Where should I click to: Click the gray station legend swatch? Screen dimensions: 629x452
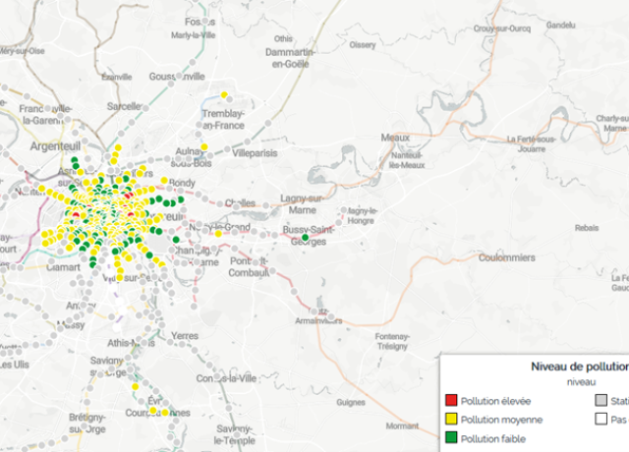click(601, 401)
